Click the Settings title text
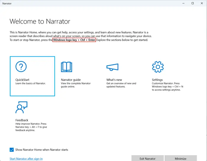207x161 pixels. click(x=157, y=80)
